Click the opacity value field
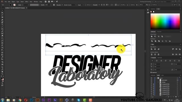The width and height of the screenshot is (182, 102). pos(47,5)
